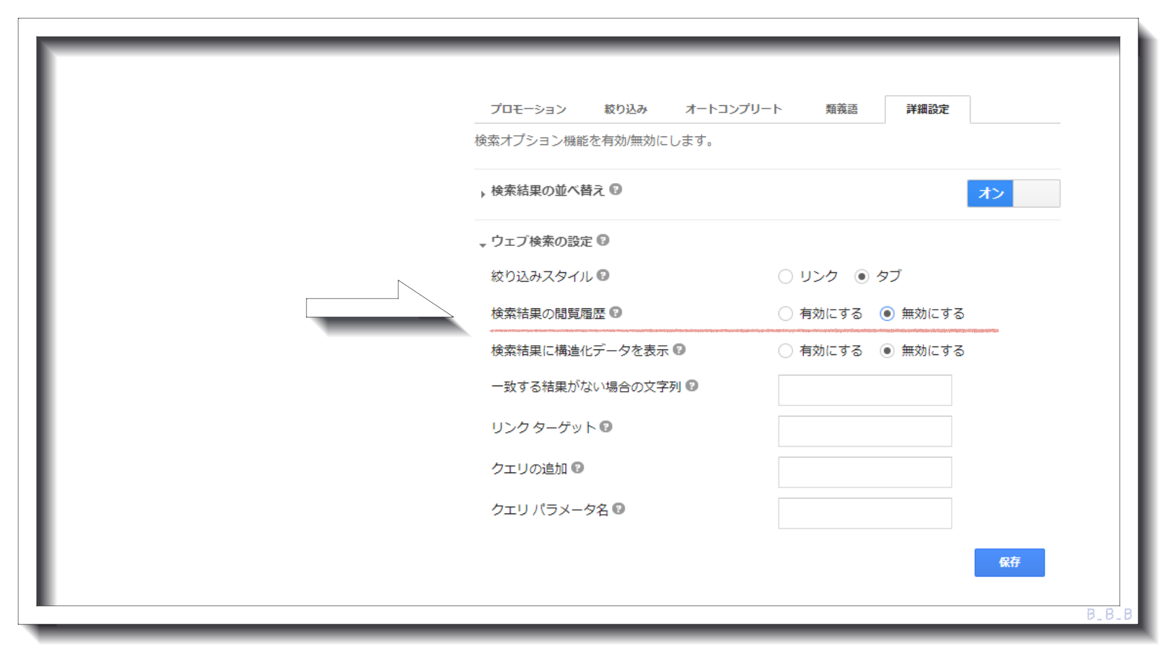
Task: Switch to the 類義語 tab
Action: 841,109
